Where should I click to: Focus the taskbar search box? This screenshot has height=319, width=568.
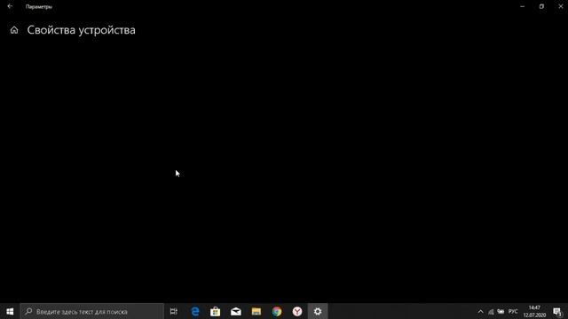point(92,311)
